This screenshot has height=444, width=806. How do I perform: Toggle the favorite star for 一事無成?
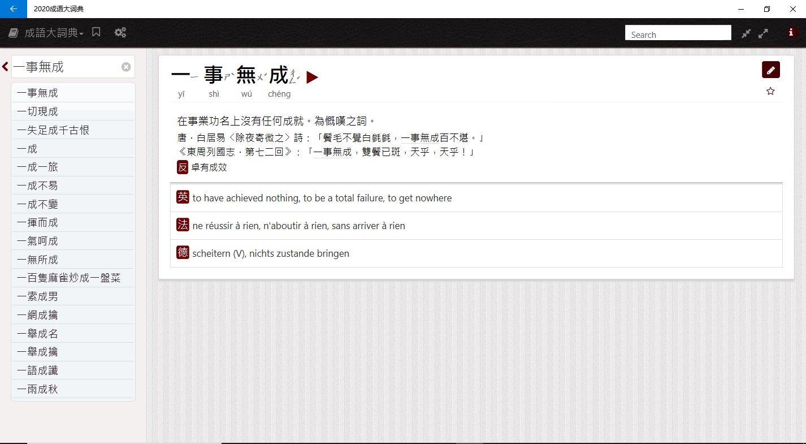(x=770, y=90)
